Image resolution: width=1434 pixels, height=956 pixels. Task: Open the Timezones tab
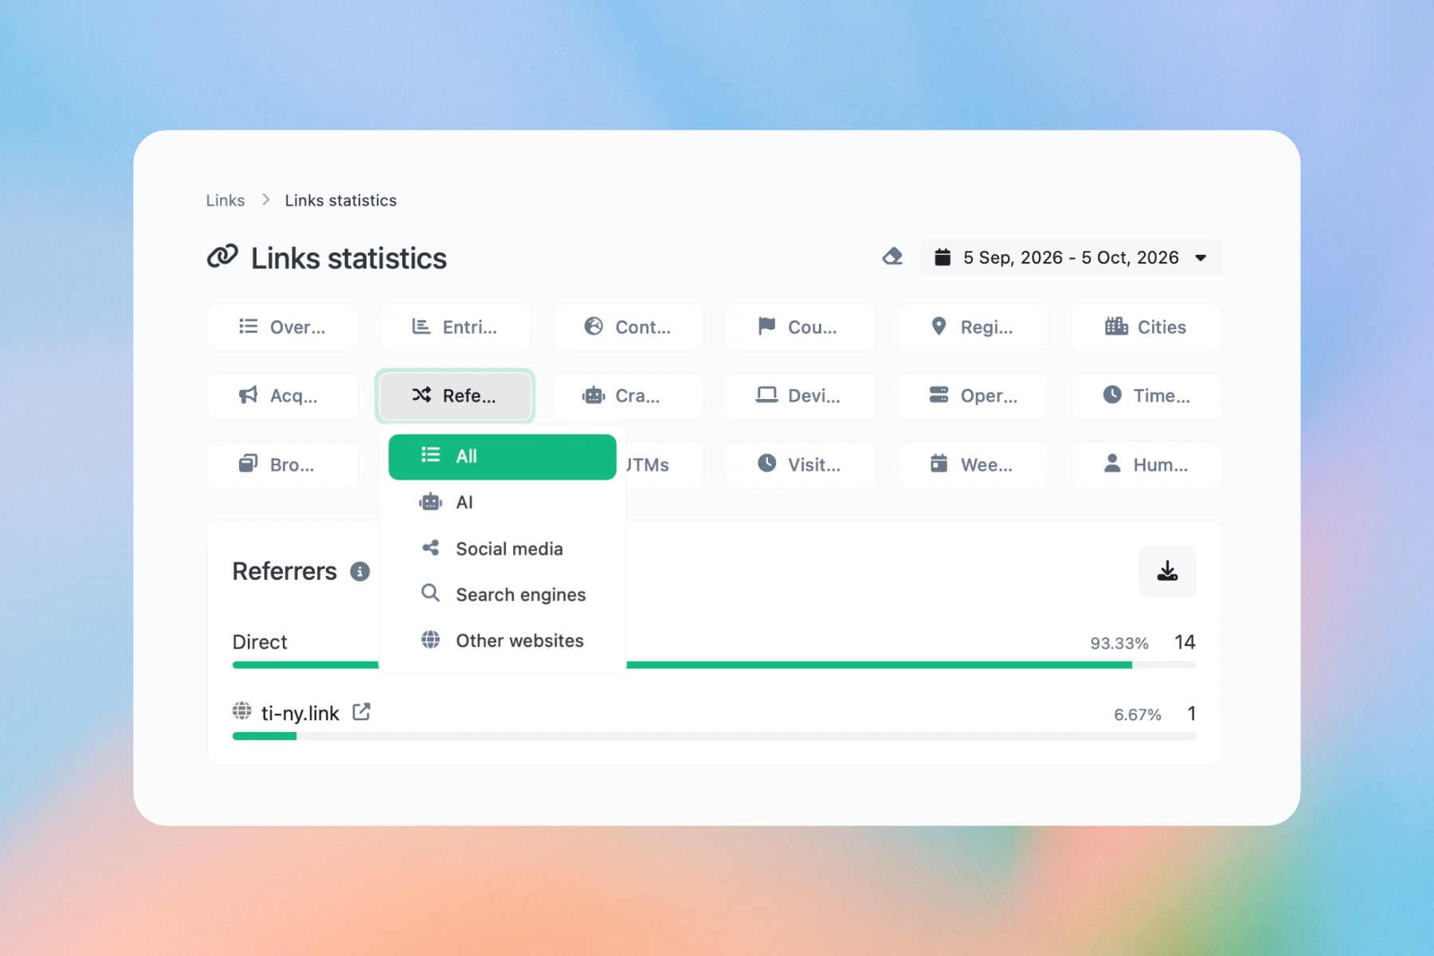[x=1146, y=396]
